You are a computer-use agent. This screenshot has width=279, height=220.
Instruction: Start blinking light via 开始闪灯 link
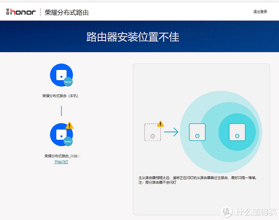tap(61, 162)
